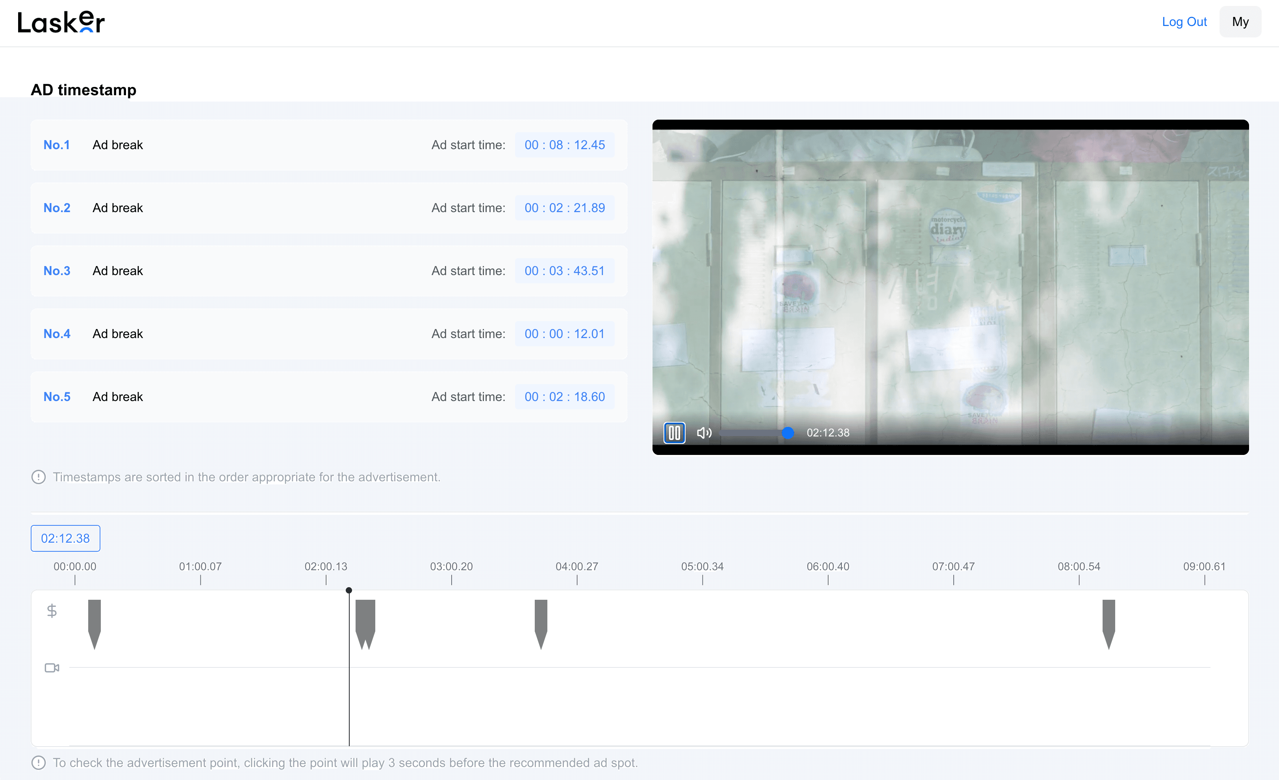Click the 06:00.40 ruler label
Screen dimensions: 1279x780
[x=828, y=566]
